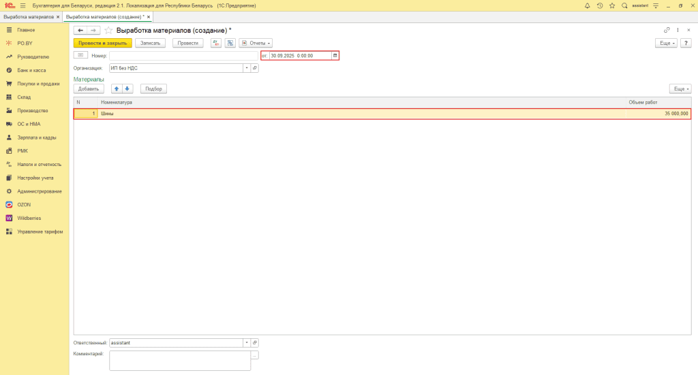Add document to favorites with star
This screenshot has width=698, height=375.
(x=108, y=30)
